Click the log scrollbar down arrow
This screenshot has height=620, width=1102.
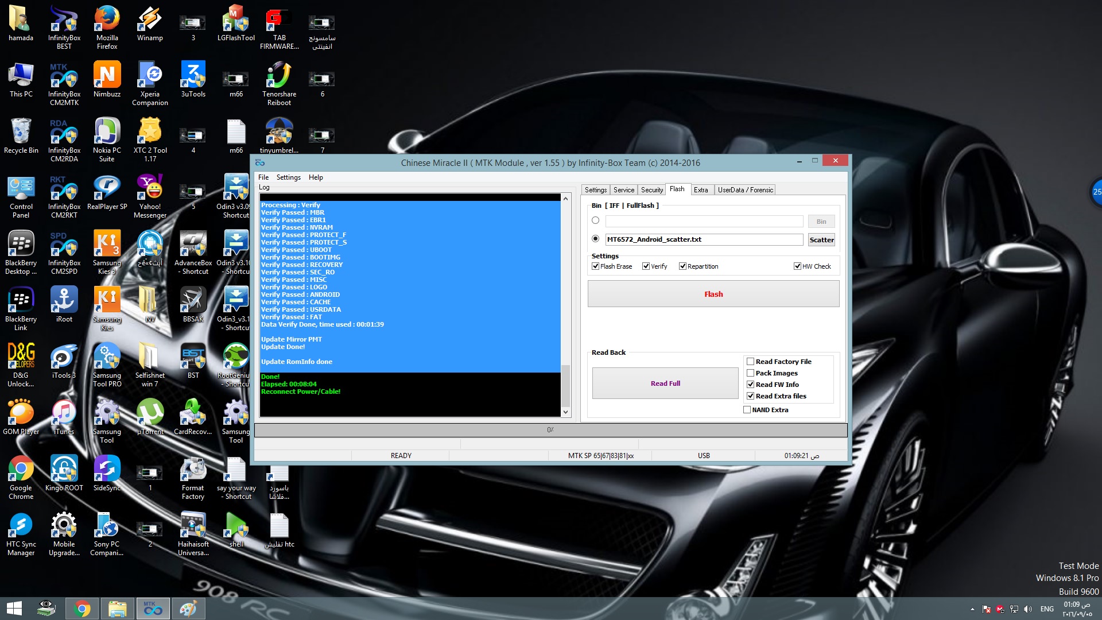coord(565,412)
